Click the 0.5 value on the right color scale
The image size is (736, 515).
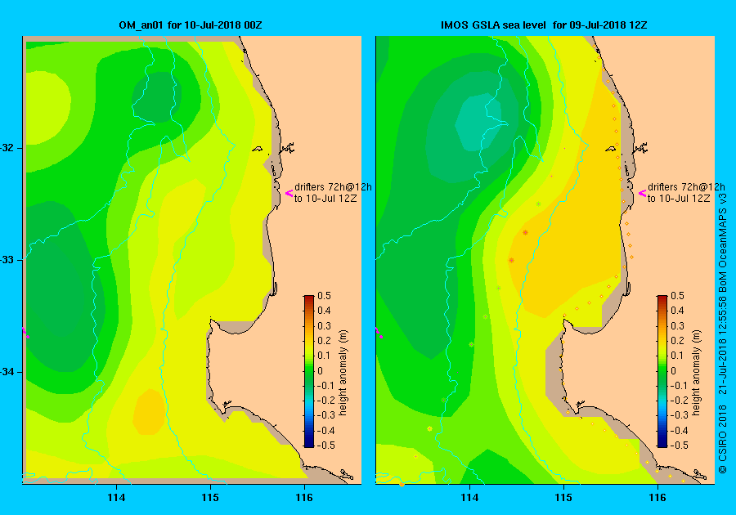(677, 296)
